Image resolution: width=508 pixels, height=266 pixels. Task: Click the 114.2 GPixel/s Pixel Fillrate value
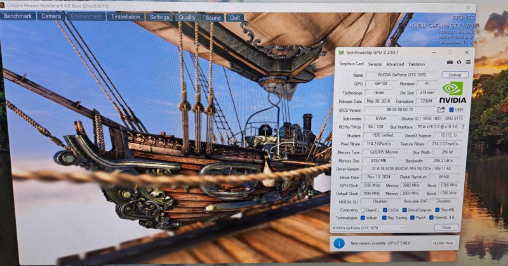pyautogui.click(x=379, y=144)
